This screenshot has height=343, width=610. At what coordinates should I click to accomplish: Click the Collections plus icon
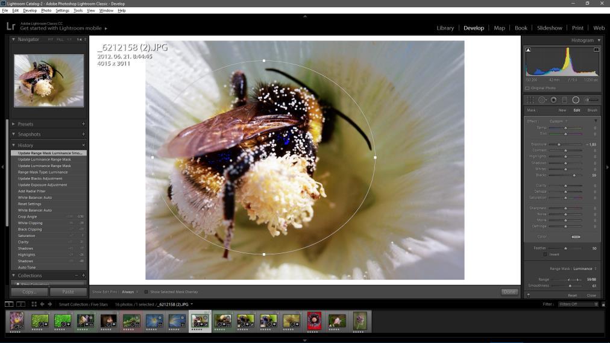(83, 275)
